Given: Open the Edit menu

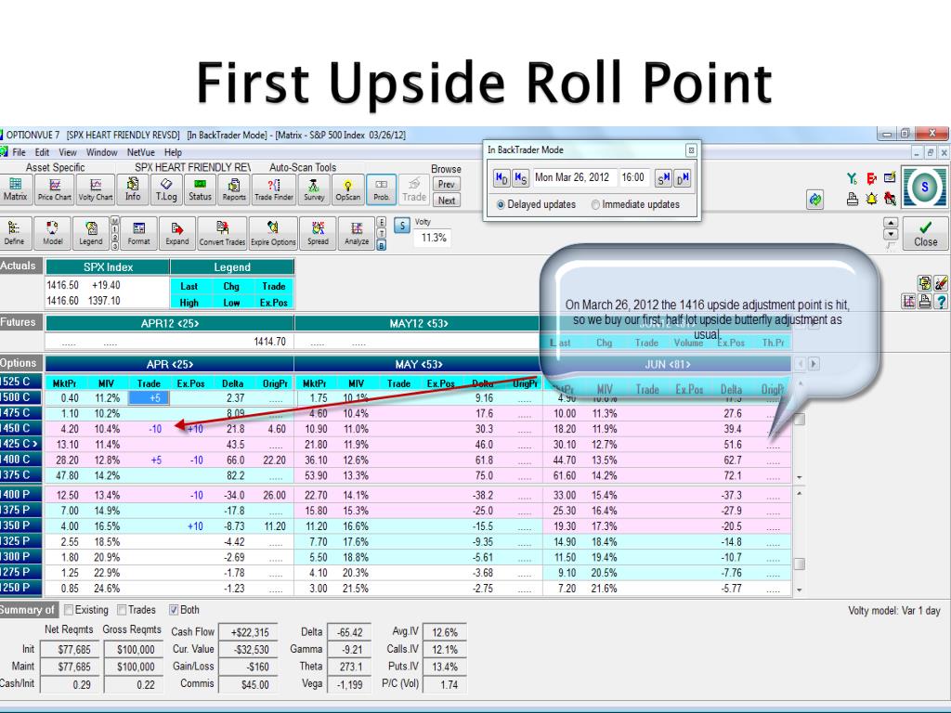Looking at the screenshot, I should click(42, 152).
